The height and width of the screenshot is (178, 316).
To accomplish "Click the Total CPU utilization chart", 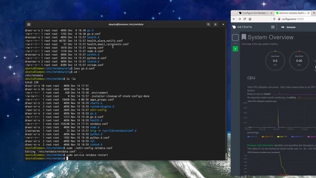I will (280, 115).
